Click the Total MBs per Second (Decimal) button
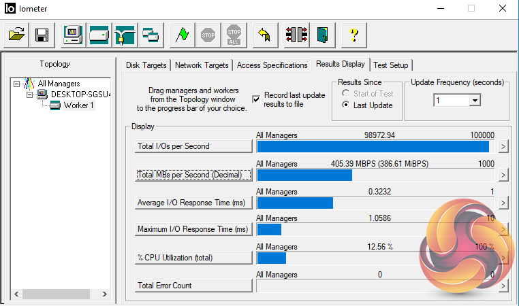This screenshot has height=306, width=519. click(x=193, y=175)
